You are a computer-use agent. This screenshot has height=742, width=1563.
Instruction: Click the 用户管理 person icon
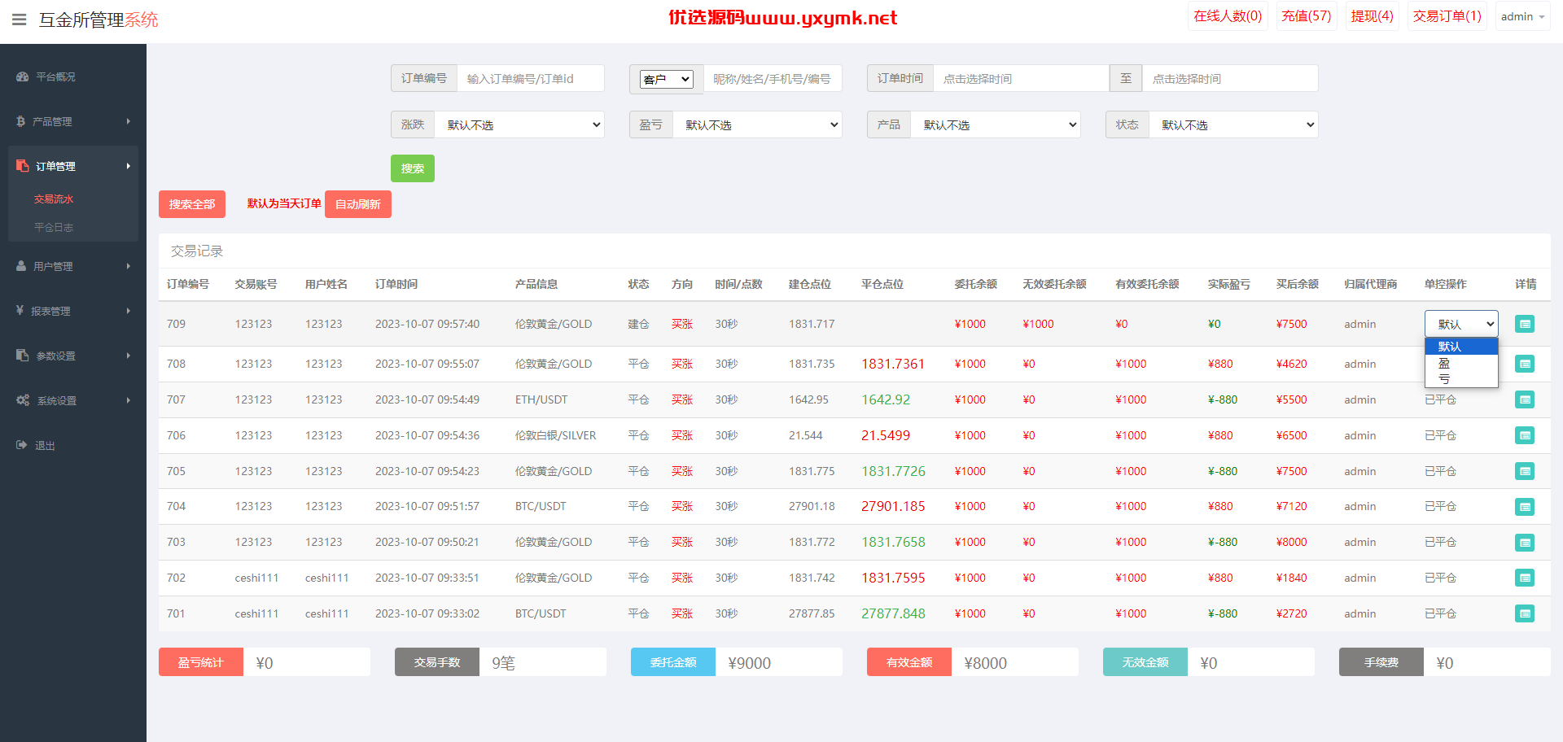[x=21, y=266]
